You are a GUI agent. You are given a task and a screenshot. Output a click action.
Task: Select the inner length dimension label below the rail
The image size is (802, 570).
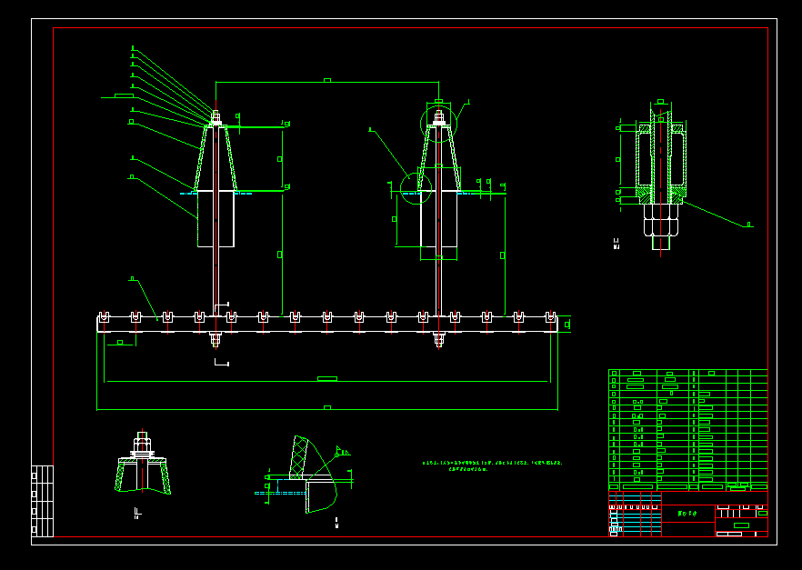(x=327, y=379)
